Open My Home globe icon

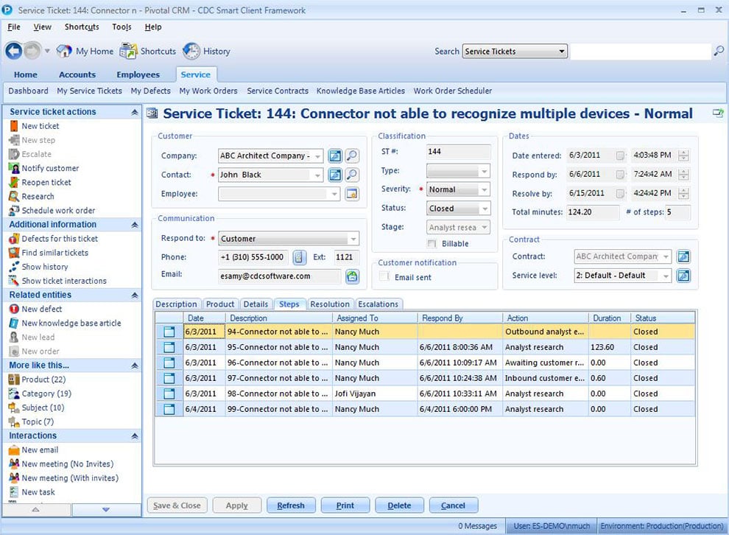pos(63,51)
